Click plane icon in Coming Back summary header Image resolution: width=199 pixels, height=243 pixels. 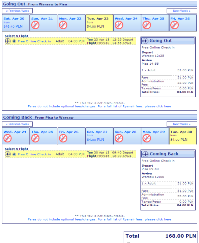(145, 154)
